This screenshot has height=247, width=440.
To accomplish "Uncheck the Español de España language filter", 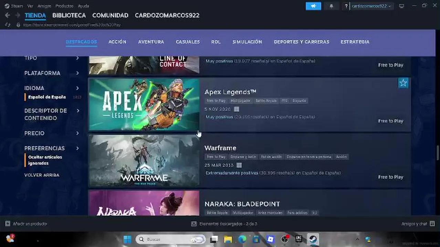I will [x=47, y=97].
